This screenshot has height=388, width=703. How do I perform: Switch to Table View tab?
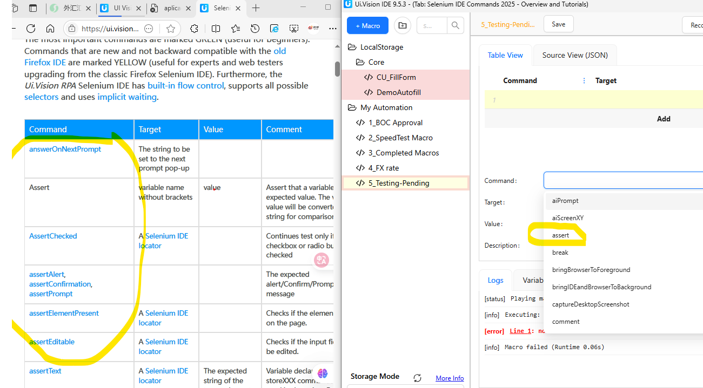point(505,55)
